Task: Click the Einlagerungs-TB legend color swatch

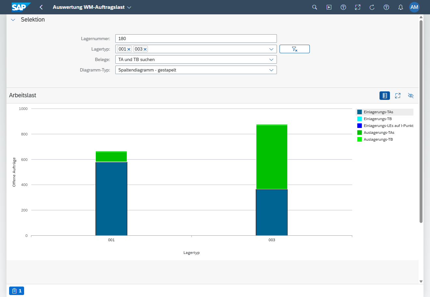Action: (x=360, y=119)
